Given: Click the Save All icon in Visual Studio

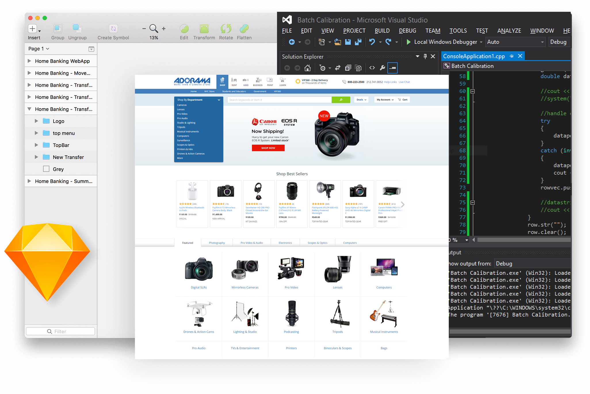Looking at the screenshot, I should (x=358, y=42).
